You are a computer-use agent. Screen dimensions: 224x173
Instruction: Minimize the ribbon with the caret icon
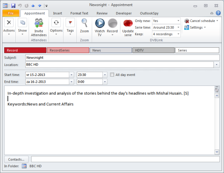pos(212,13)
